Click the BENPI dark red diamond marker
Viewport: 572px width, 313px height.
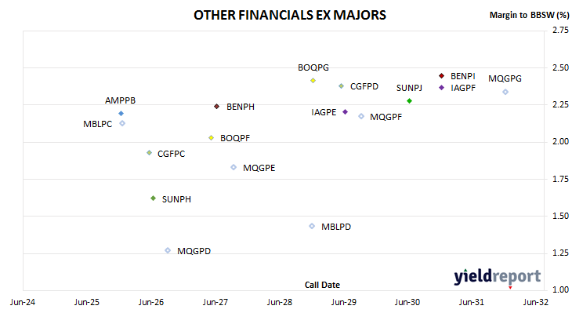click(441, 76)
